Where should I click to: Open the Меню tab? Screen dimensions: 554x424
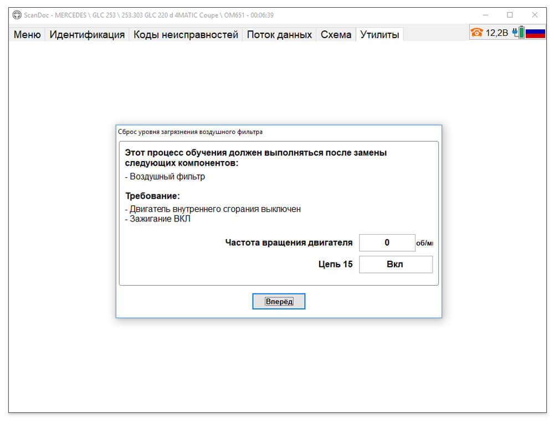pyautogui.click(x=27, y=35)
